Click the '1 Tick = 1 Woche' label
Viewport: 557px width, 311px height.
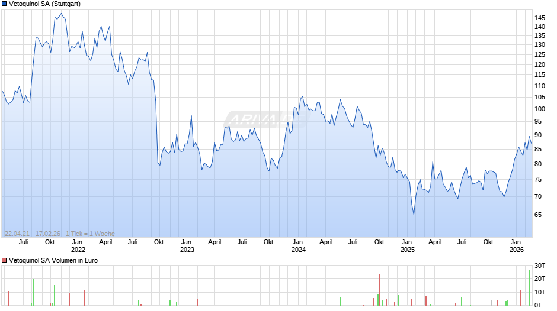pyautogui.click(x=90, y=234)
